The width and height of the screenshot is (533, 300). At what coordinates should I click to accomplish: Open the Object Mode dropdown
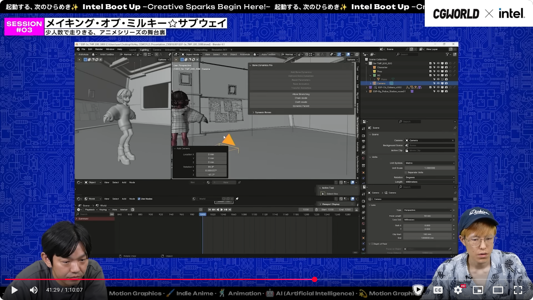[192, 54]
